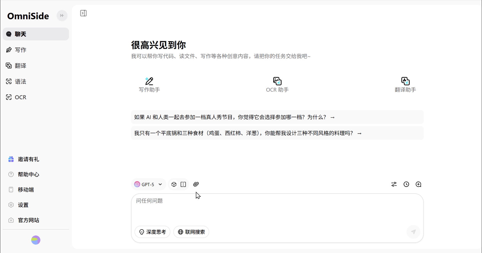Collapse the OmniSide left sidebar

point(62,16)
